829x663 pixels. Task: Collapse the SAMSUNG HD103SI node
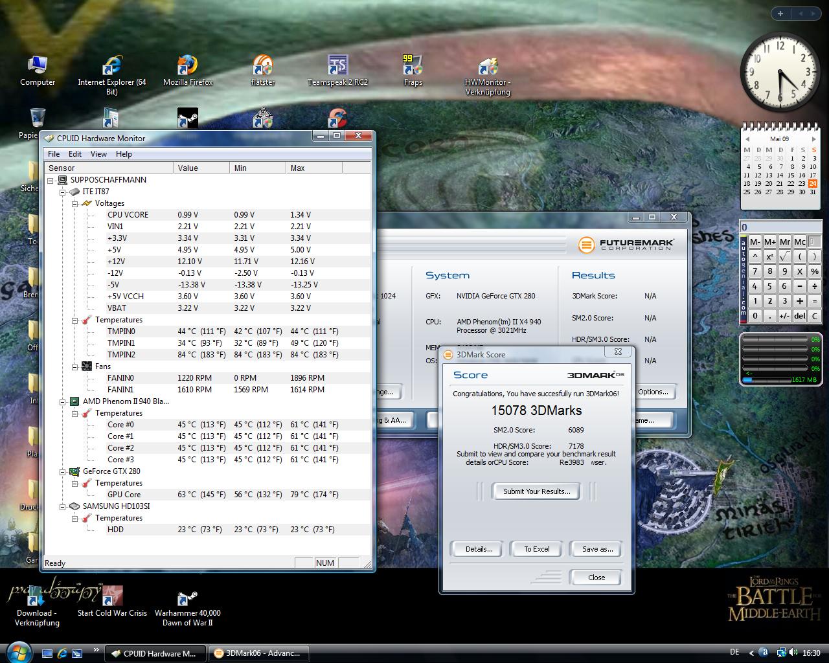coord(63,506)
